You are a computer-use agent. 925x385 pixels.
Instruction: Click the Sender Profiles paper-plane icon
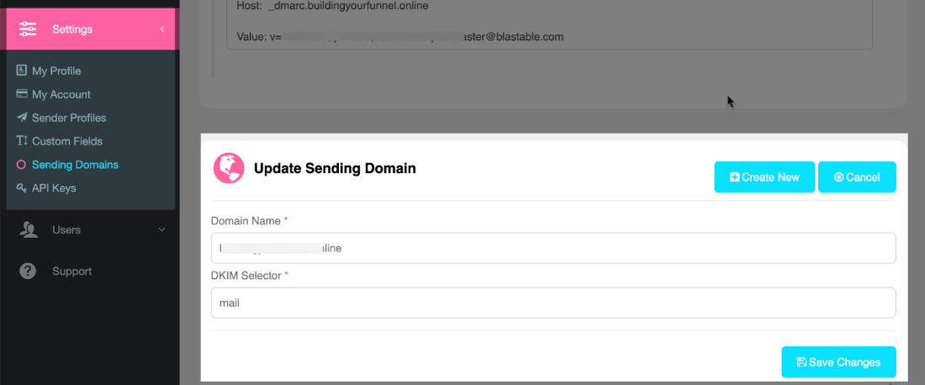tap(22, 118)
